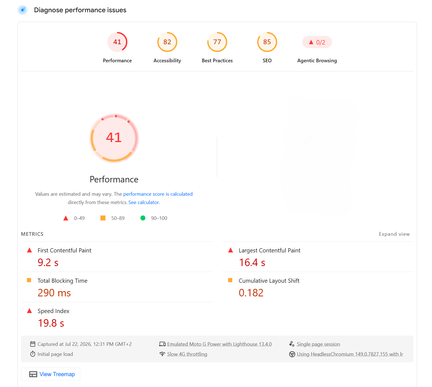
Task: Toggle the metrics Expand view option
Action: tap(394, 234)
